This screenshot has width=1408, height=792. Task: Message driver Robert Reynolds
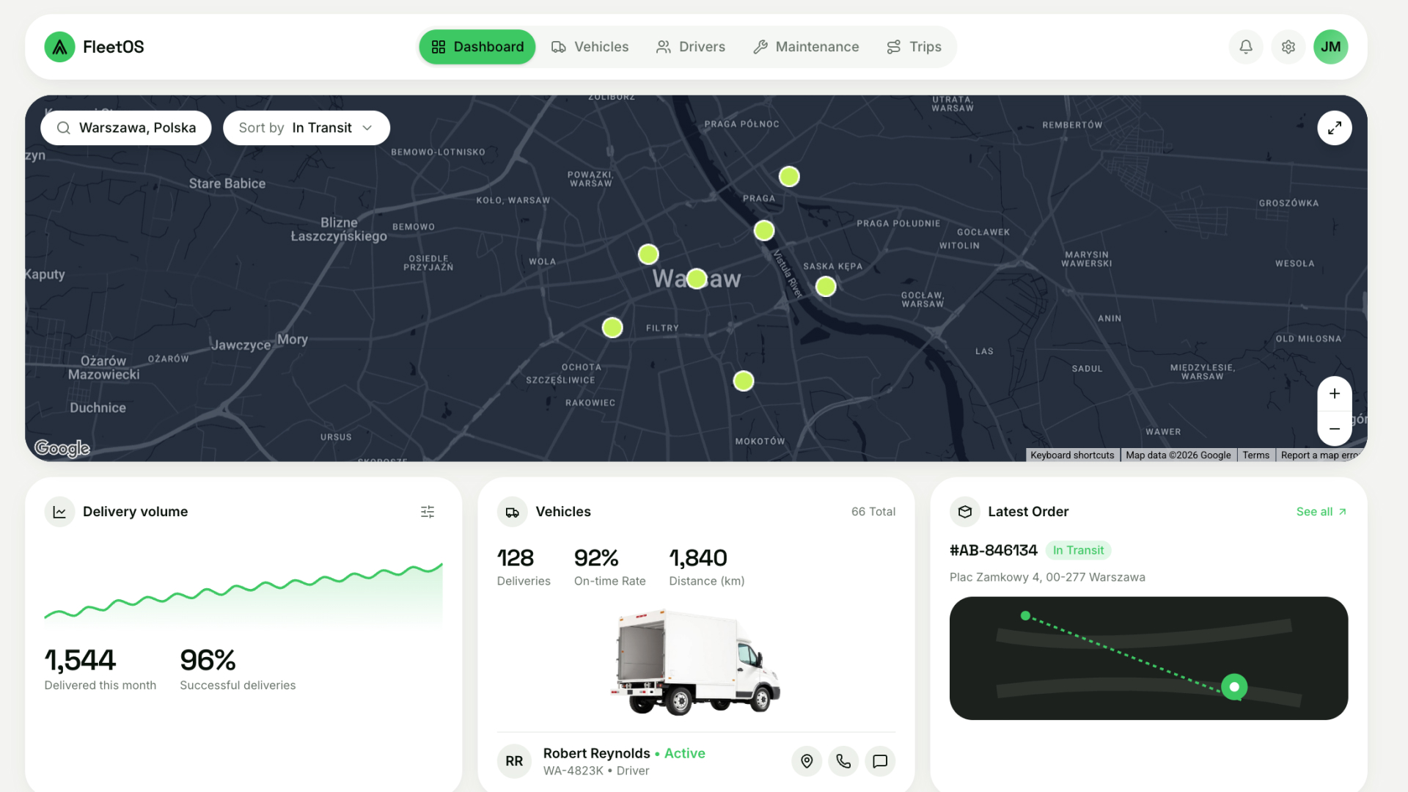pyautogui.click(x=880, y=761)
